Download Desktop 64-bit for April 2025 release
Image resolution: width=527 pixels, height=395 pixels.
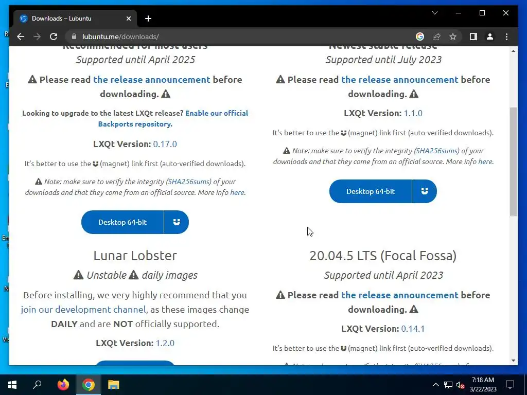122,222
